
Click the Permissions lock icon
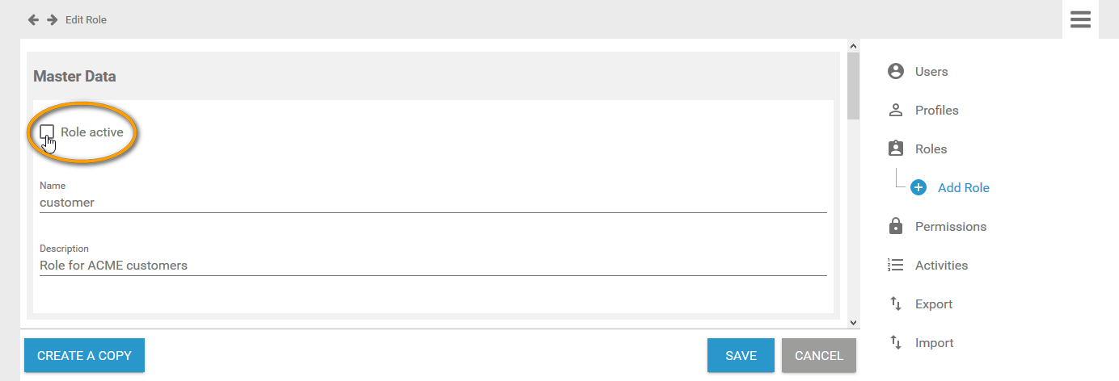[895, 226]
